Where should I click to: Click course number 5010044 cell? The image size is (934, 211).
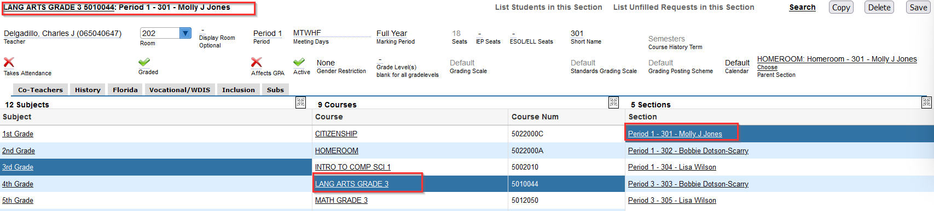click(x=566, y=184)
